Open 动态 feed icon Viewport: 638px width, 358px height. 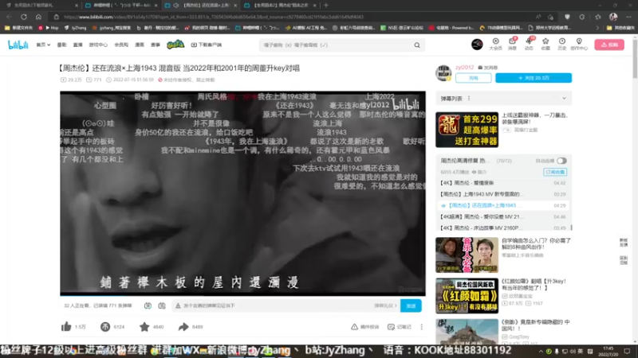(529, 44)
